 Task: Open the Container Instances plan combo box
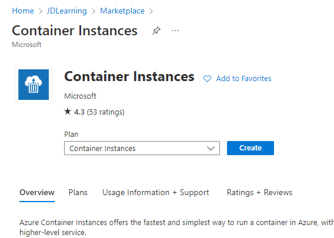[x=142, y=148]
